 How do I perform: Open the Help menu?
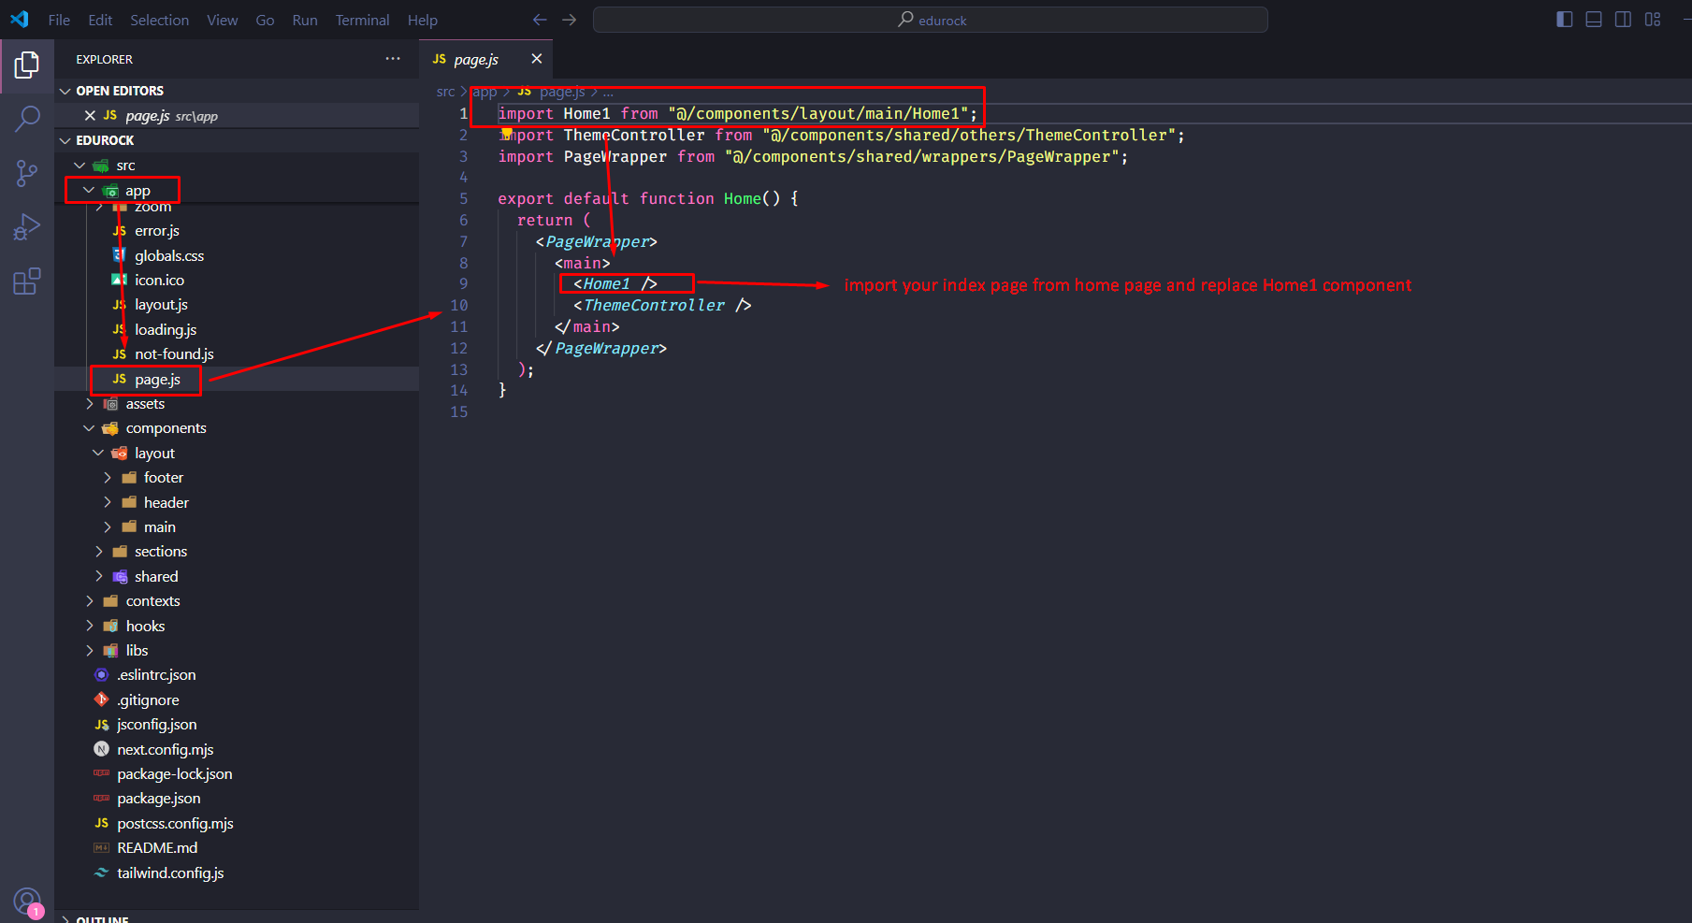[x=423, y=20]
